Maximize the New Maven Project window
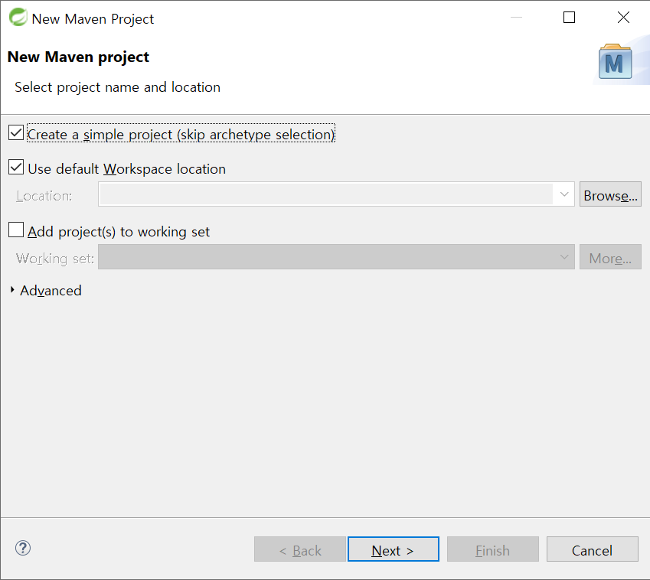 (569, 18)
